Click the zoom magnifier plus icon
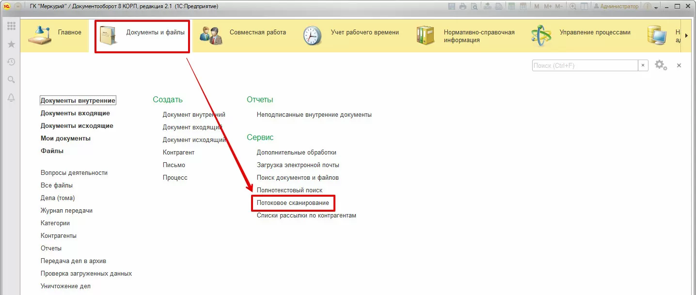This screenshot has height=295, width=696. coord(573,6)
